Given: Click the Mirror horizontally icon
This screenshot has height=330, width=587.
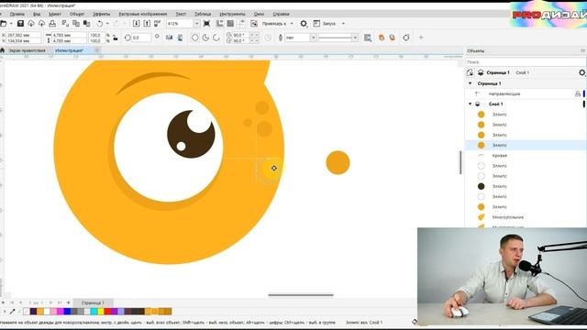Looking at the screenshot, I should pos(169,38).
